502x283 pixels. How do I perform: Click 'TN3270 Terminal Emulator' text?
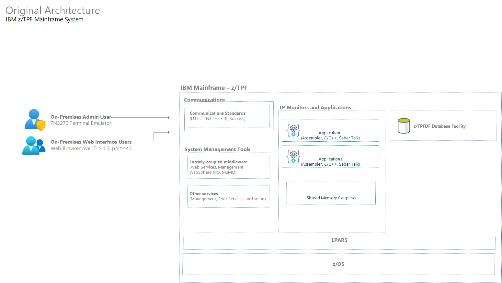81,123
